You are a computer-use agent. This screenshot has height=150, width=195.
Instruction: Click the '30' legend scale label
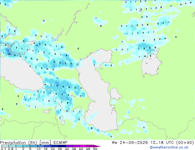(67, 149)
